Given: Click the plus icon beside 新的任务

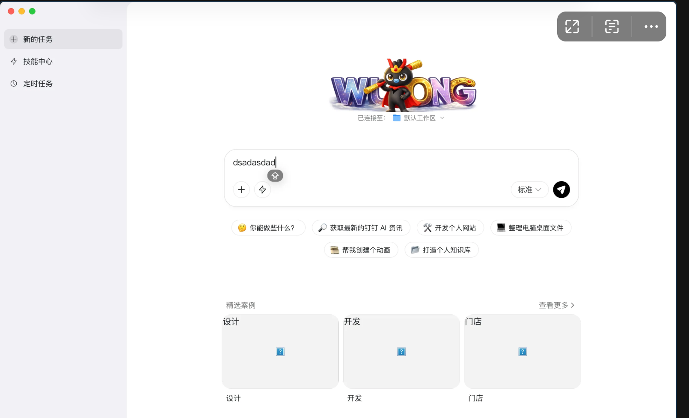Looking at the screenshot, I should click(x=14, y=39).
